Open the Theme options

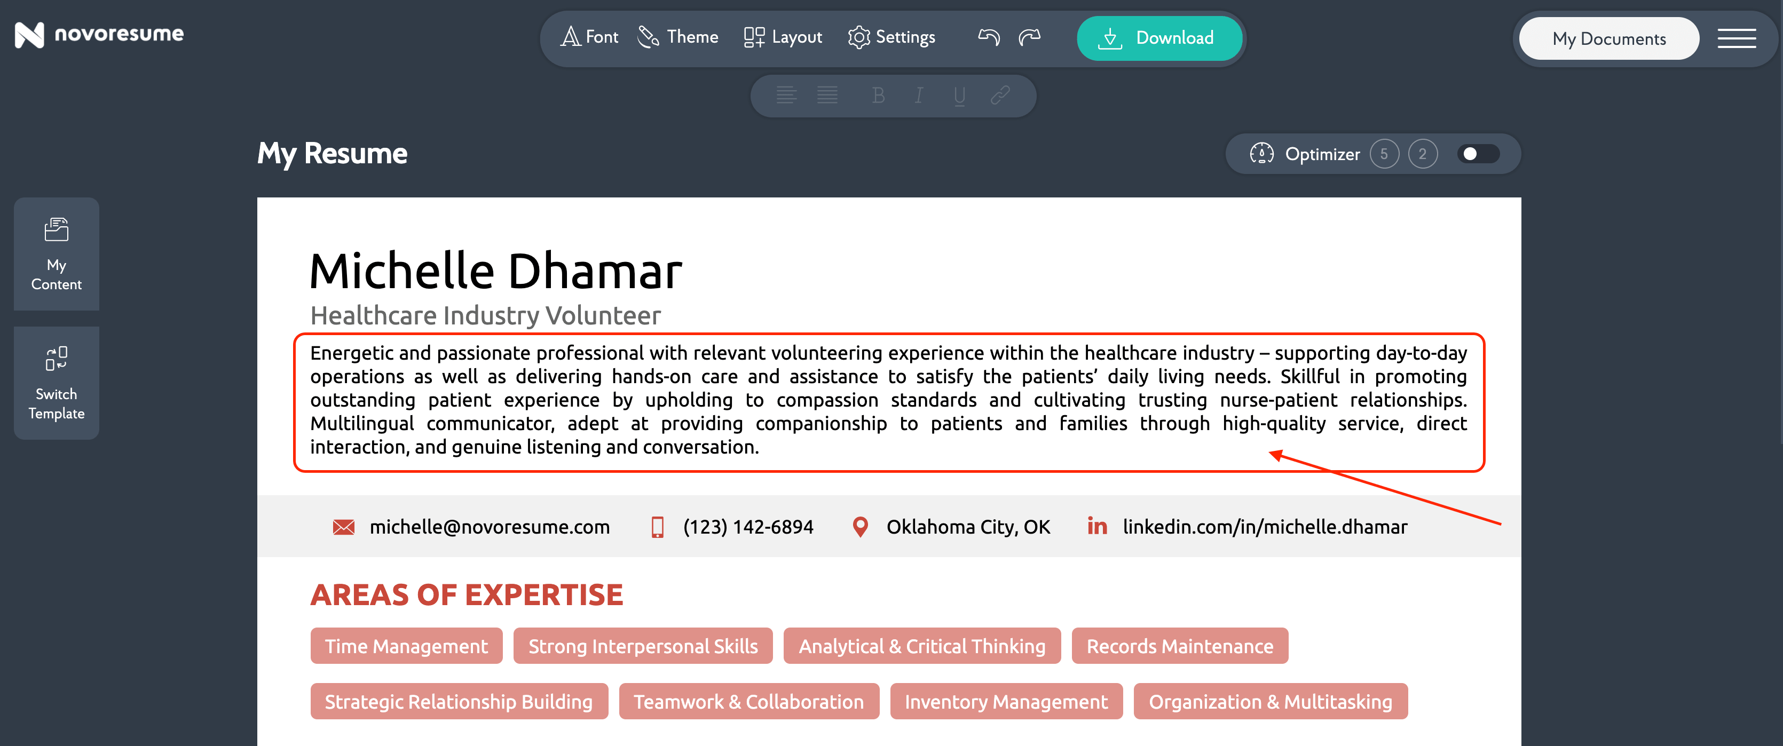coord(677,37)
